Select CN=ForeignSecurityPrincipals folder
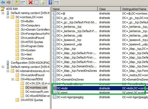148x109 pixels. point(35,34)
